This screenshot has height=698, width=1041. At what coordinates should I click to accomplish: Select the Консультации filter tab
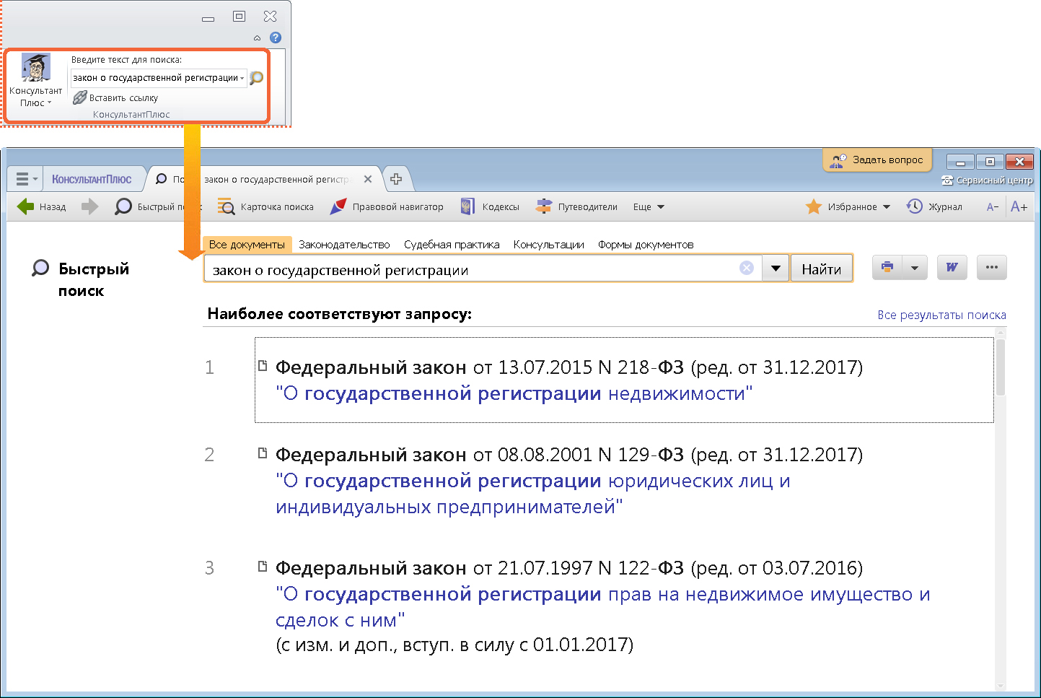[x=548, y=245]
